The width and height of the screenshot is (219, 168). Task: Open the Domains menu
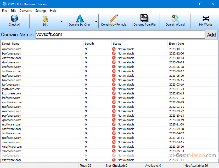[25, 11]
